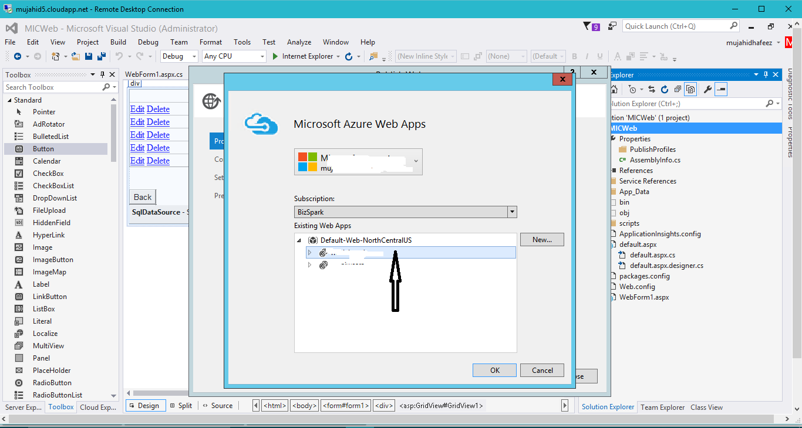Click the Toolbox search magnifier icon
The width and height of the screenshot is (802, 428).
(106, 87)
